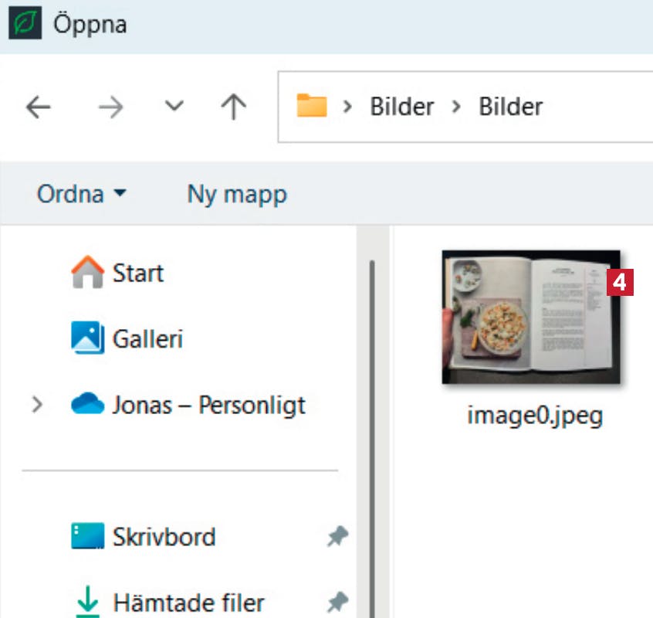Expand the Jonas – Personligt tree node
Screen dimensions: 653x618
pyautogui.click(x=36, y=405)
